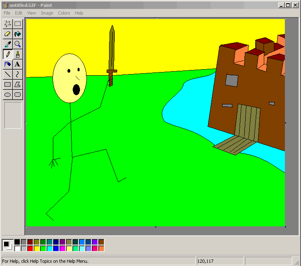Click the 'For Help, click Help Topics' status text
This screenshot has height=266, width=301.
(45, 261)
